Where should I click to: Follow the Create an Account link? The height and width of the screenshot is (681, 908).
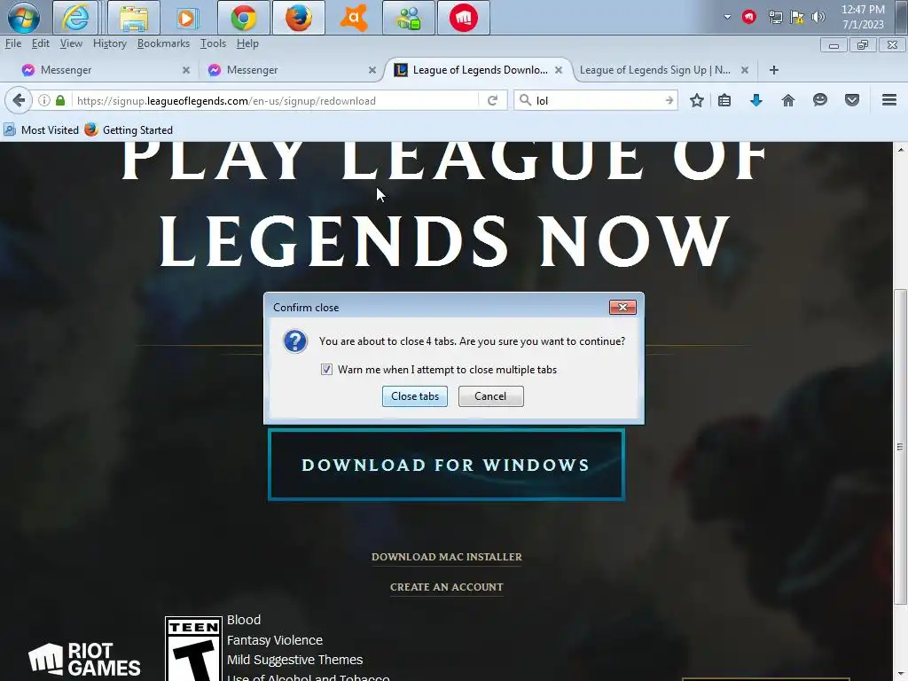click(447, 587)
